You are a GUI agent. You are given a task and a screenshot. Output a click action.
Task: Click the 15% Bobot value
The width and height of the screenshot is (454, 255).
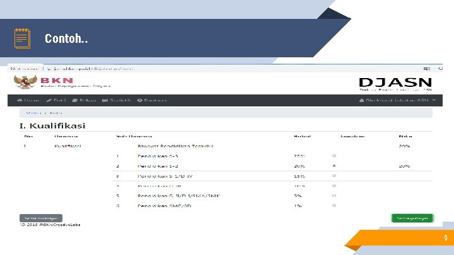tap(300, 176)
